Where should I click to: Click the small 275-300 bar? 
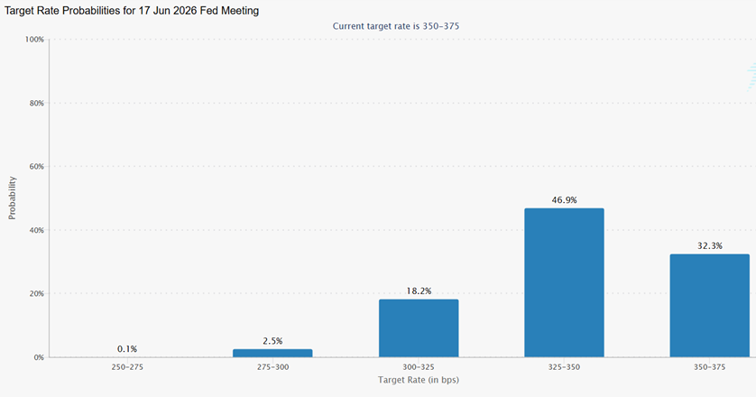point(272,353)
